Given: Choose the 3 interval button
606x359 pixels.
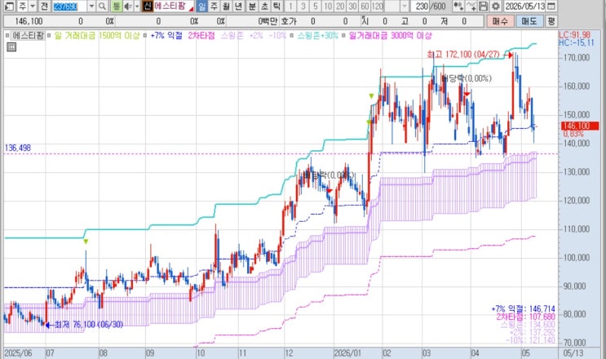Looking at the screenshot, I should (x=303, y=7).
